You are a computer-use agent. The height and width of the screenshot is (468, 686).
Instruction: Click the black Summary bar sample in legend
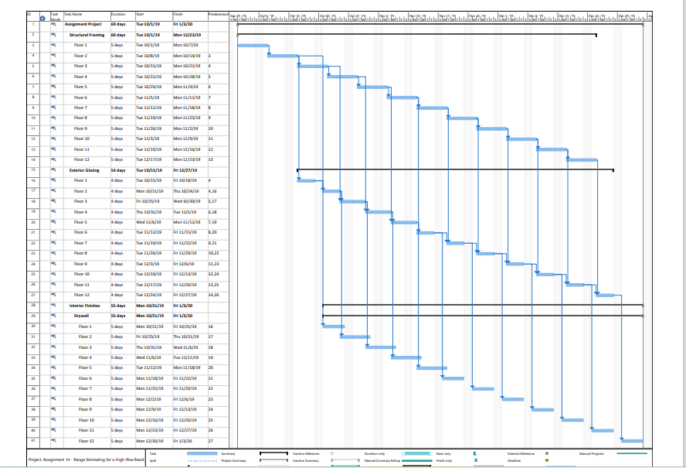pyautogui.click(x=274, y=453)
